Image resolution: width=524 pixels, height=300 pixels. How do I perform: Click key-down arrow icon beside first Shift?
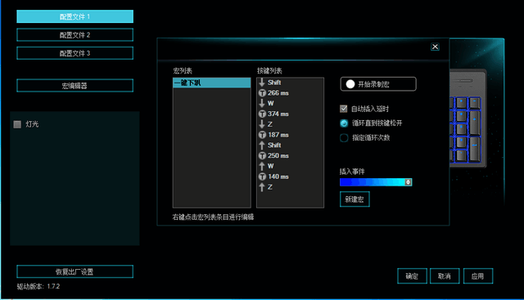(x=262, y=83)
